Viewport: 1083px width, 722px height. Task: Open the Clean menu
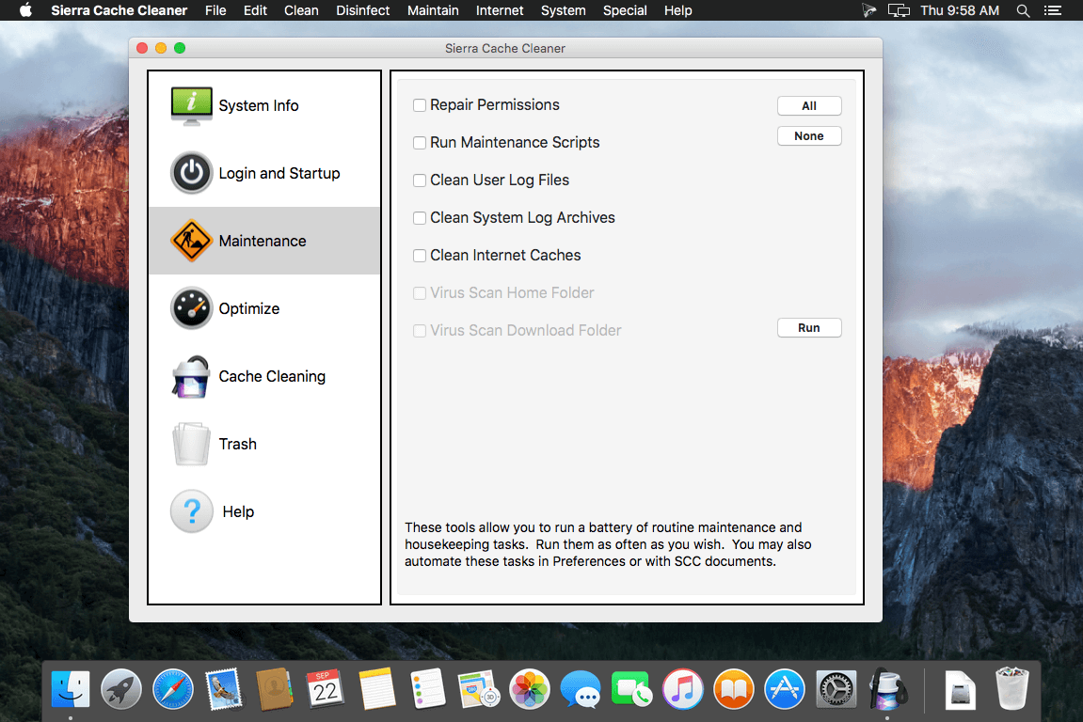(x=301, y=10)
